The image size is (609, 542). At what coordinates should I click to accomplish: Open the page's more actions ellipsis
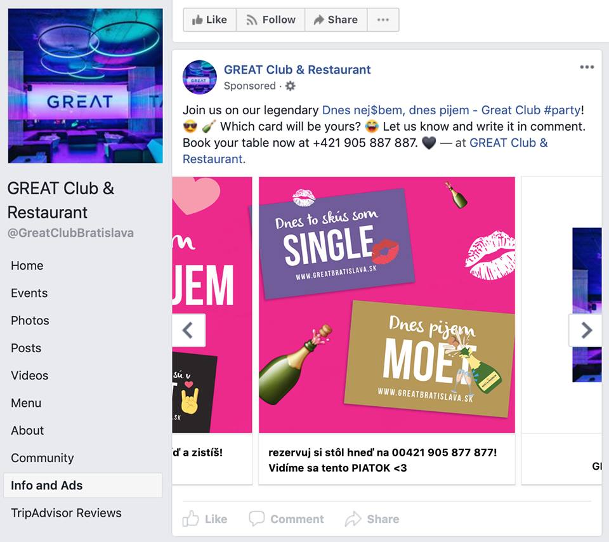383,20
